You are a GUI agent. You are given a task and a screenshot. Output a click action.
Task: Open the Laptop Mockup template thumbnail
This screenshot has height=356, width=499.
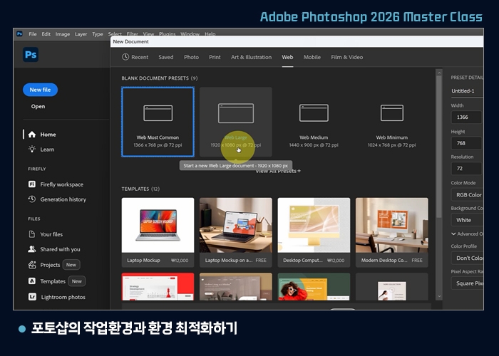(158, 225)
